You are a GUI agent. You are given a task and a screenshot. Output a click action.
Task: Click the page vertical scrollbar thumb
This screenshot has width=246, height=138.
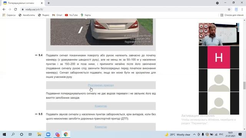pos(244,85)
